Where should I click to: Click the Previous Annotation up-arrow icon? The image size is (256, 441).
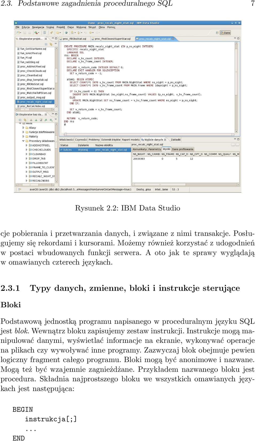78,33
